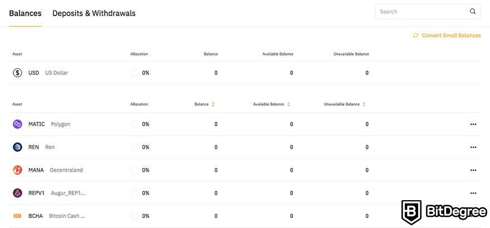Click the REPV1 ticker text

tap(37, 193)
